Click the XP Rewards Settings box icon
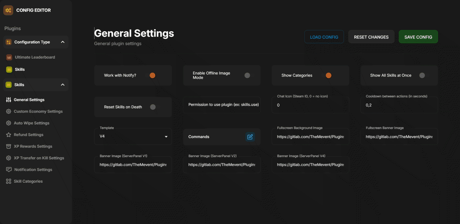This screenshot has width=460, height=224. [x=9, y=147]
